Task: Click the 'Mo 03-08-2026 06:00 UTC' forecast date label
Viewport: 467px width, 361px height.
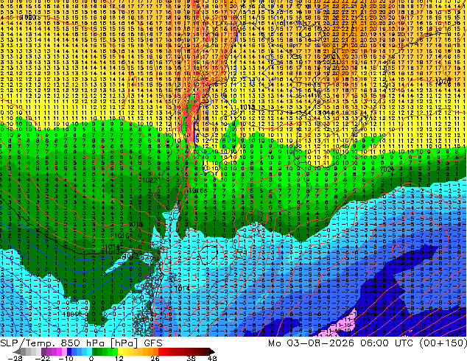Action: [x=342, y=343]
